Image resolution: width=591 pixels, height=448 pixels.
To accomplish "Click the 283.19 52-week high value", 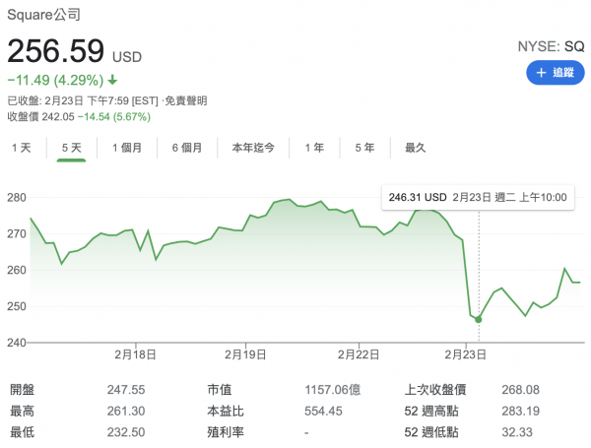I will (x=520, y=411).
